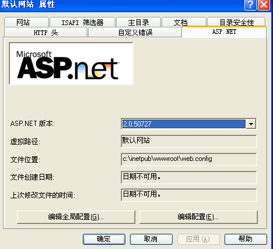This screenshot has height=249, width=273.
Task: Close the 默认网站 属性 dialog
Action: [264, 4]
